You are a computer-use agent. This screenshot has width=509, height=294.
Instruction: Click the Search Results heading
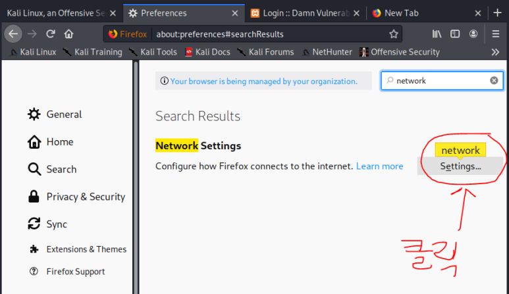point(198,116)
